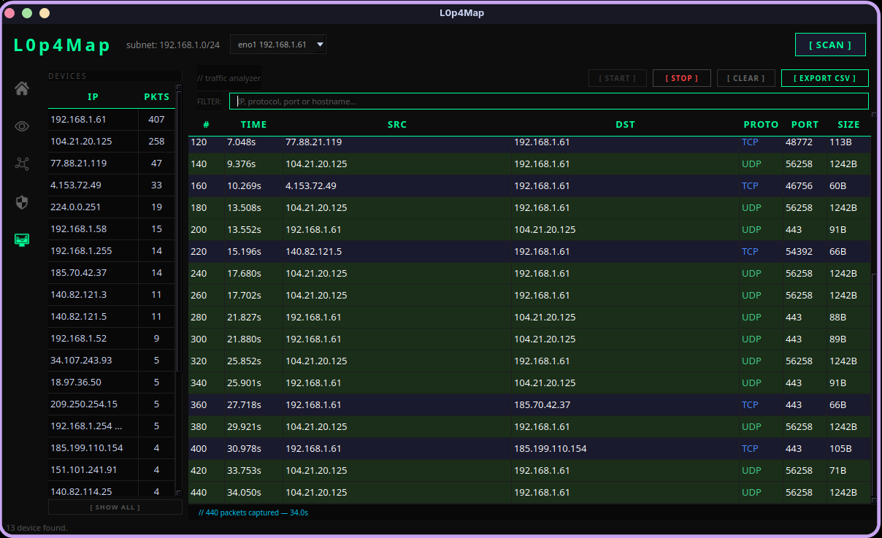Viewport: 882px width, 538px height.
Task: Click the TIME column header
Action: coord(253,124)
